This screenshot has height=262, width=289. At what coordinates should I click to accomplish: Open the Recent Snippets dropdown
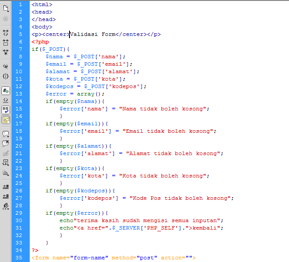tap(6, 163)
